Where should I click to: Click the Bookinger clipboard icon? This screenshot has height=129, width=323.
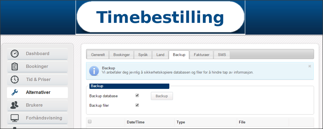click(15, 67)
